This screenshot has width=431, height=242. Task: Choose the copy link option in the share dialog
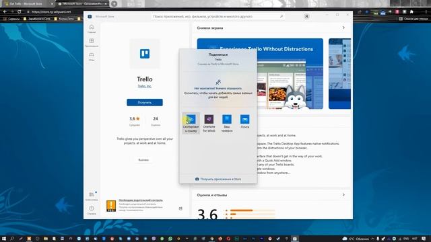(191, 123)
